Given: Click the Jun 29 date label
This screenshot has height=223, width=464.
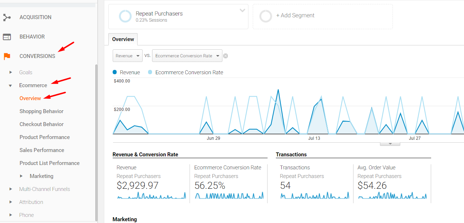Looking at the screenshot, I should pos(213,138).
